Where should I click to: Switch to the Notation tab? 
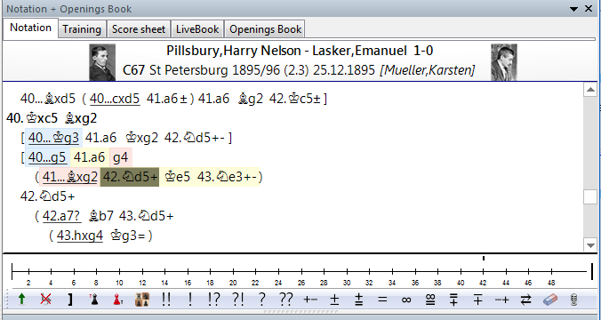(30, 28)
